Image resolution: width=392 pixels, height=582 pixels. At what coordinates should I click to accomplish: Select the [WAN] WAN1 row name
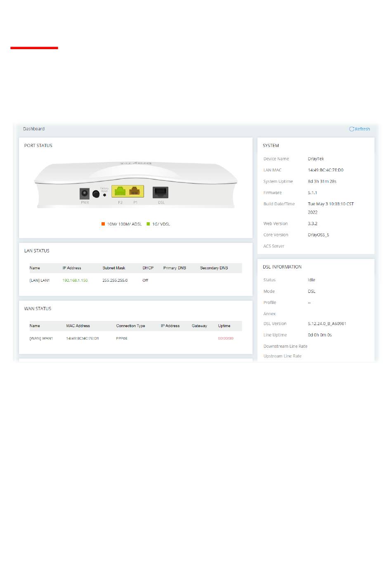tap(41, 338)
